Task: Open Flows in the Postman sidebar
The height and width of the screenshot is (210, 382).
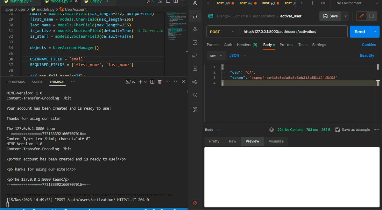Action: coord(195,82)
